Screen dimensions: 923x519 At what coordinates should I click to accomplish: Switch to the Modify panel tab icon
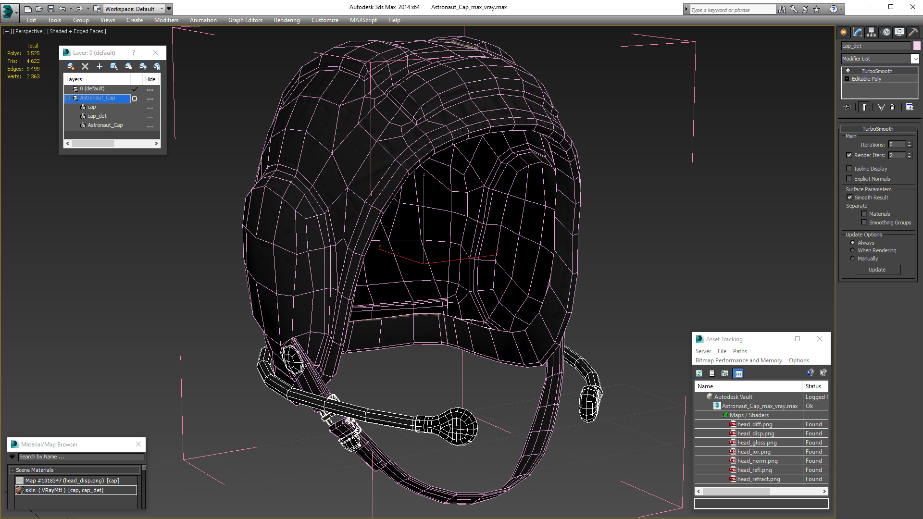(858, 32)
